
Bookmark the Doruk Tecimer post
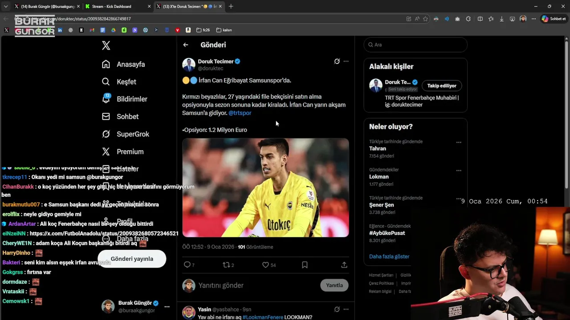click(x=305, y=265)
